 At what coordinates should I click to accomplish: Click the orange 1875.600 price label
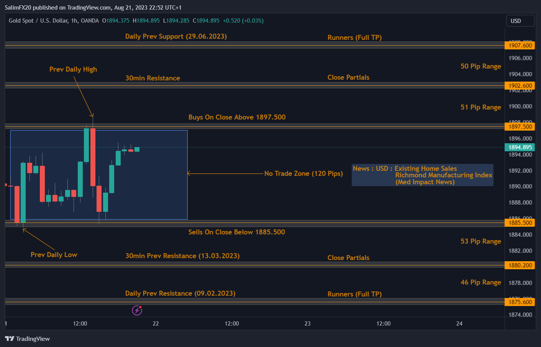[520, 302]
